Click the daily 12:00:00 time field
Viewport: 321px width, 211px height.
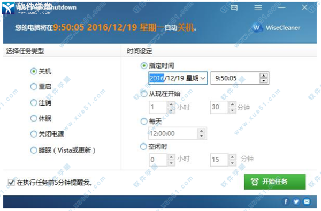pyautogui.click(x=173, y=133)
